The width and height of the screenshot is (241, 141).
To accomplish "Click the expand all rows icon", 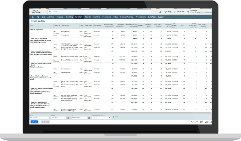I will coord(201,122).
